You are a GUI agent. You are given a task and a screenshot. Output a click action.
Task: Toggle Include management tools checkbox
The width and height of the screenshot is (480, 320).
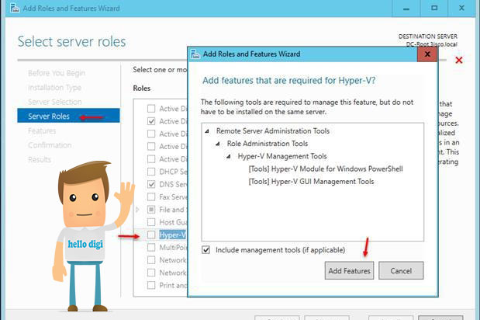[x=206, y=250]
